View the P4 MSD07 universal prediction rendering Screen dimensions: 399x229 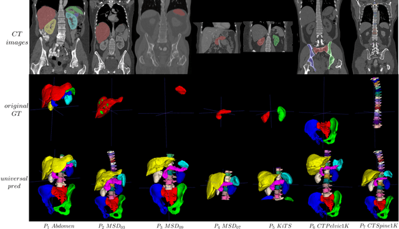(223, 185)
